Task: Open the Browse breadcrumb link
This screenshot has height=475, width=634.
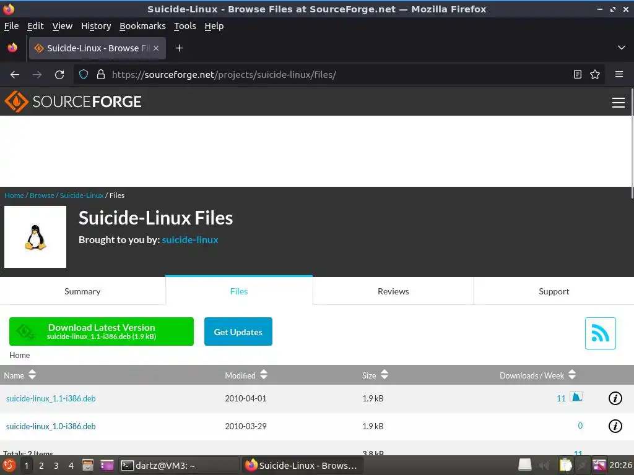Action: pos(42,195)
